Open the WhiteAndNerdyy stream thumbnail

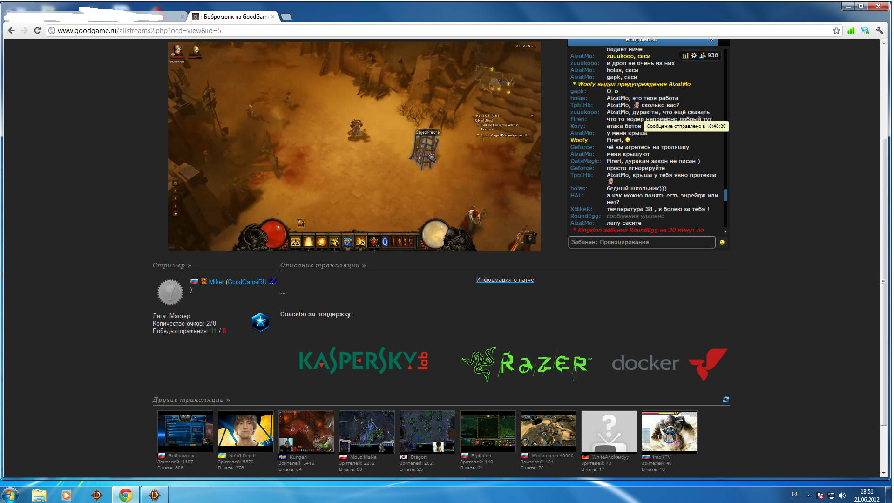[609, 432]
